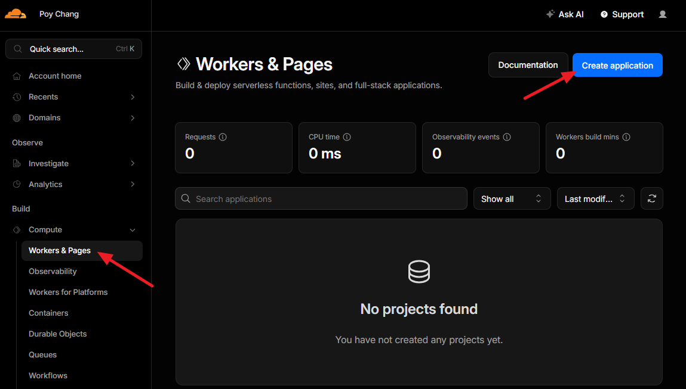Click the 'Ctrl K' shortcut hint

tap(125, 49)
